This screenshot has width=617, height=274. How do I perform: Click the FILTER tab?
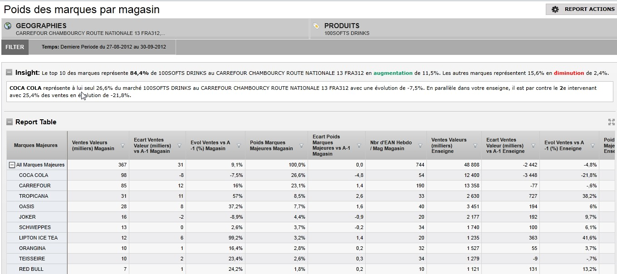(x=15, y=47)
